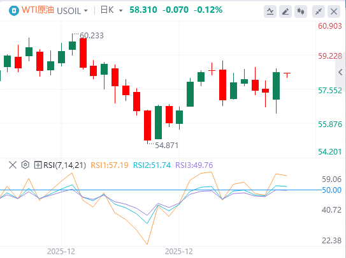The width and height of the screenshot is (346, 258).
Task: Close the chart panel with X
Action: point(334,11)
